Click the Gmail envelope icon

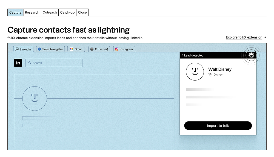(x=72, y=49)
